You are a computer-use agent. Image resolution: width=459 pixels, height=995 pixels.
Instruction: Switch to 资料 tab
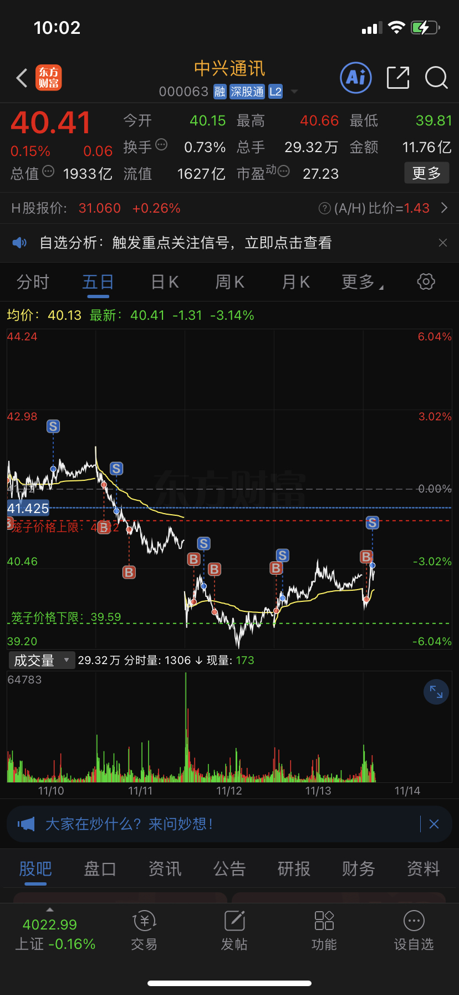(424, 868)
